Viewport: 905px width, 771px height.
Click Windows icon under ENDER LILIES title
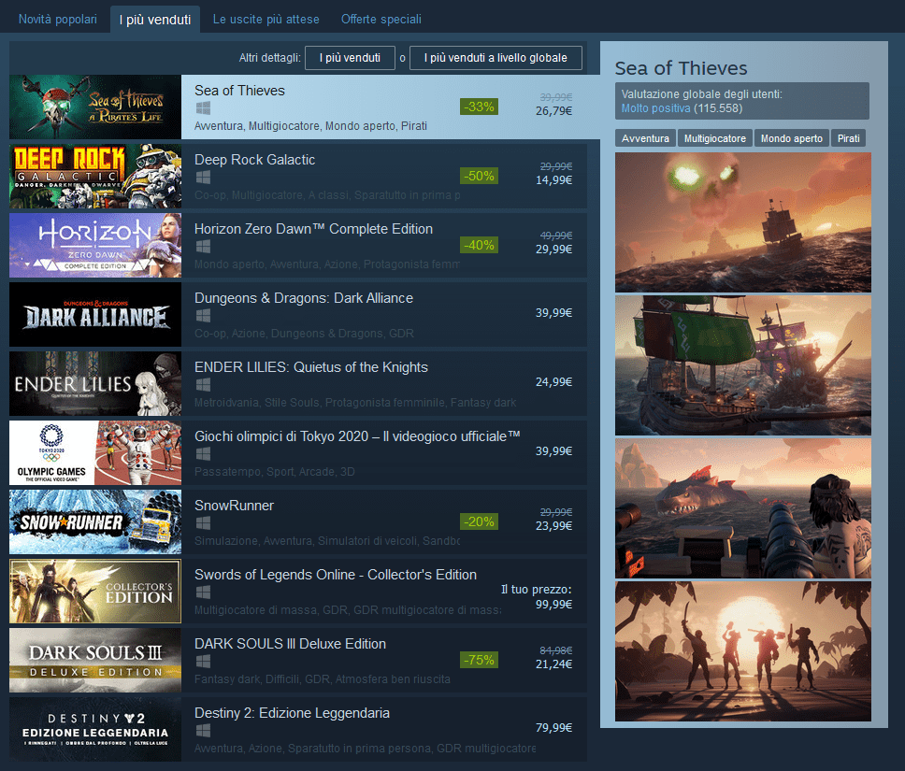click(203, 385)
